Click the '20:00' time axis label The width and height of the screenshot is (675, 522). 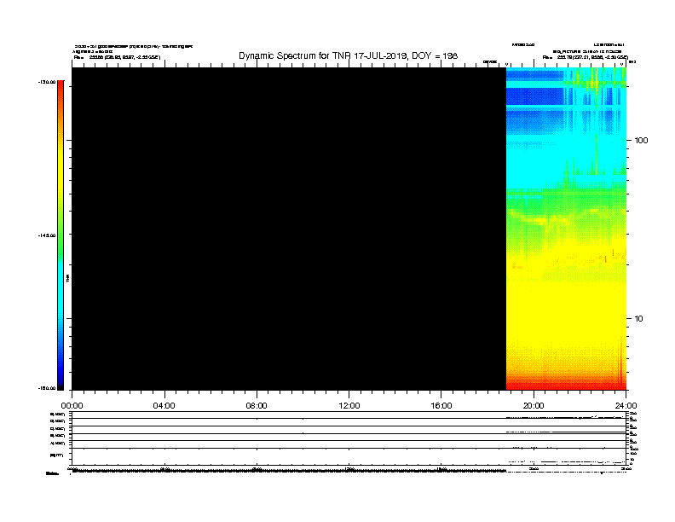[x=534, y=406]
